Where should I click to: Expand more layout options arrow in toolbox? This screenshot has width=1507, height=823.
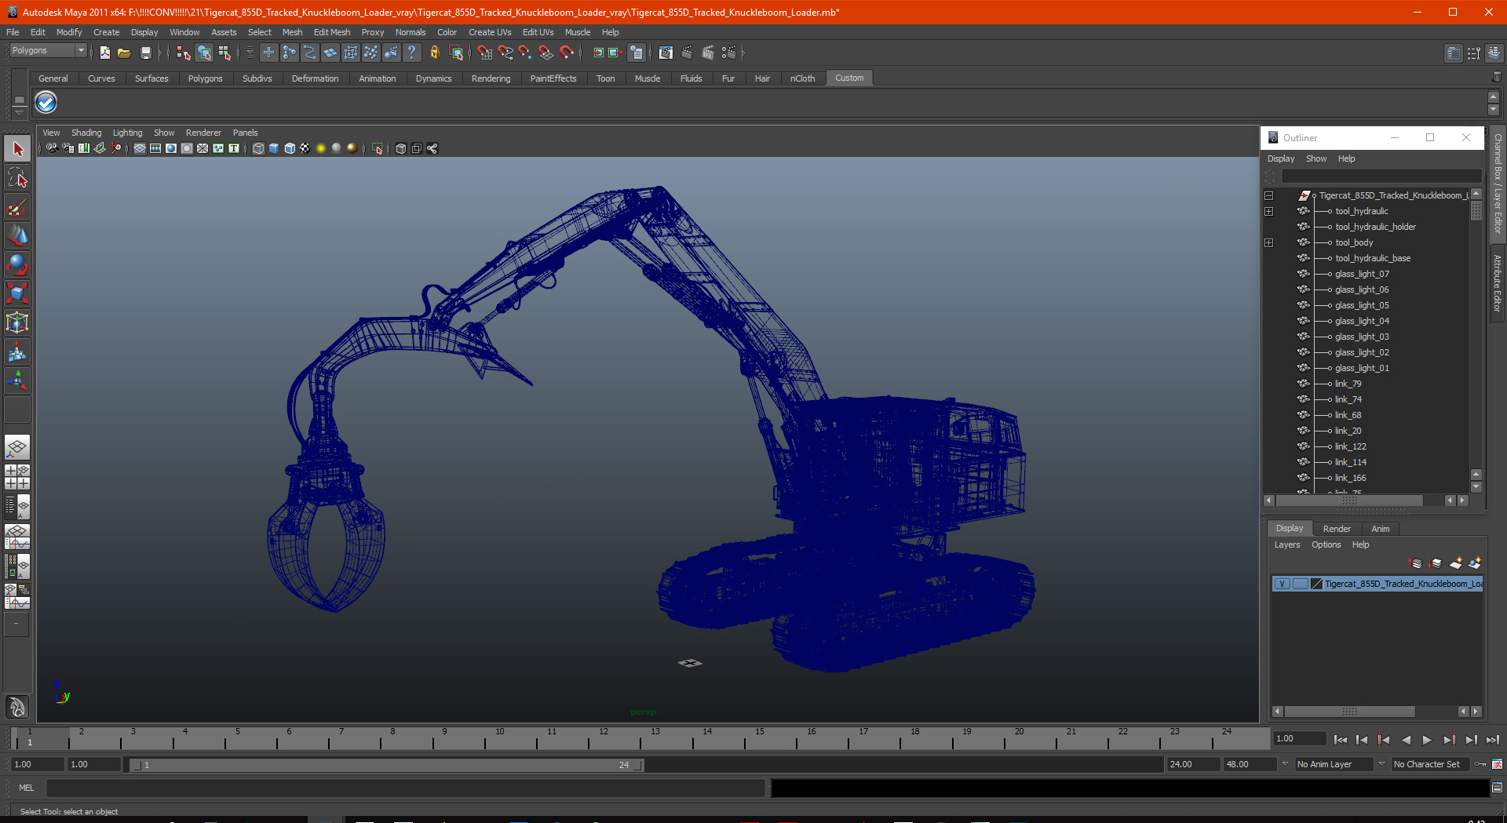(16, 625)
